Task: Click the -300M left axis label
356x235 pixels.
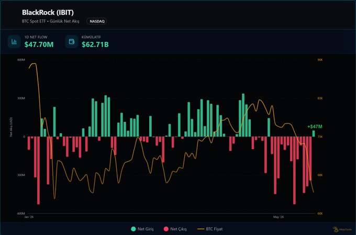Action: click(20, 175)
